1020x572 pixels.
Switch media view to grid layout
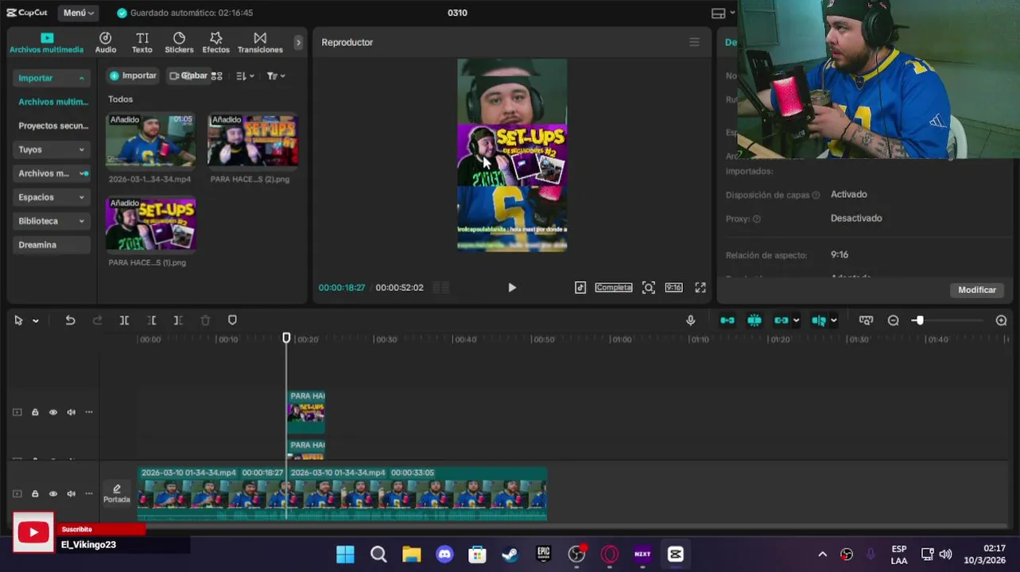[217, 76]
